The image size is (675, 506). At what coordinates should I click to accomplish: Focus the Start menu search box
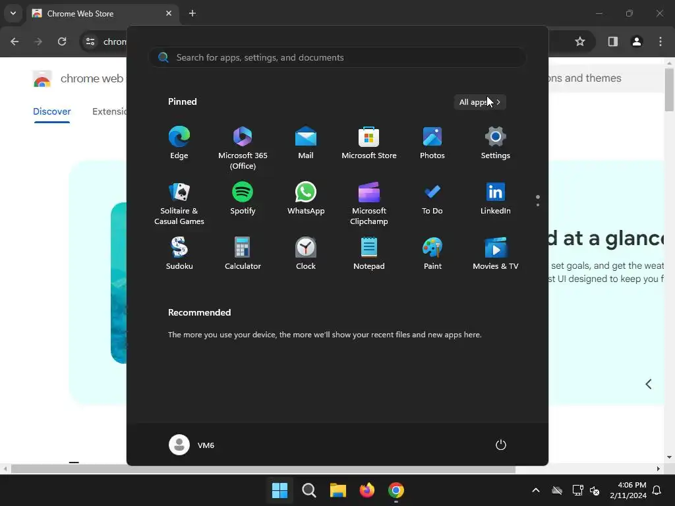click(337, 57)
